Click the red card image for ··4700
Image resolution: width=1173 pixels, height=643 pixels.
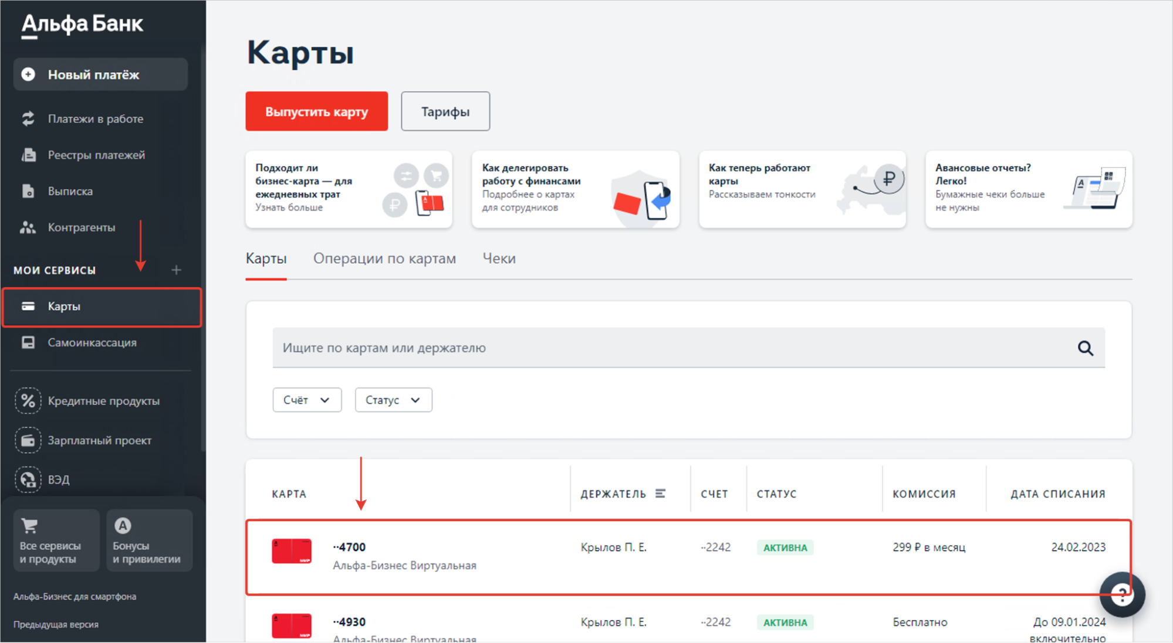(292, 551)
